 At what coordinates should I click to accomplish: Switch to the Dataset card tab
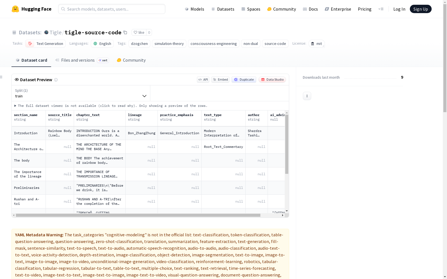[x=31, y=60]
